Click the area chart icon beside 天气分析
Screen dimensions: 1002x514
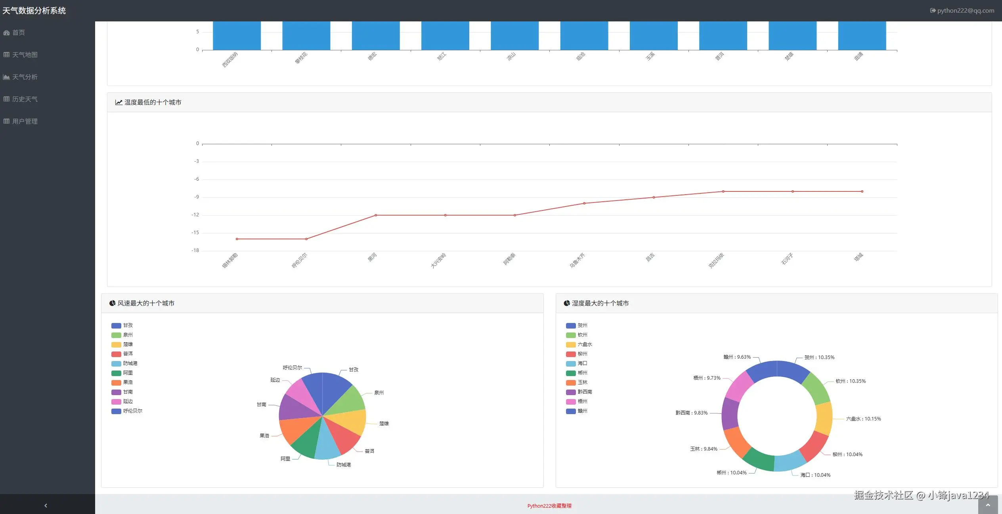point(6,77)
